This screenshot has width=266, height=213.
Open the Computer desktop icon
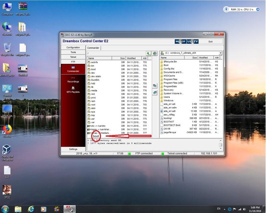pyautogui.click(x=7, y=9)
